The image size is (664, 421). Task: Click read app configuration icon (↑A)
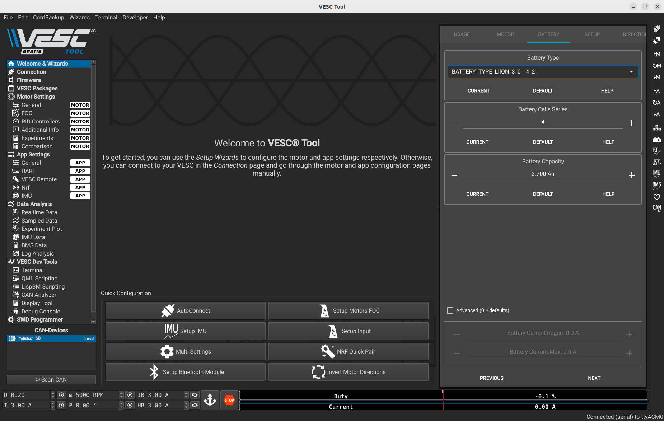657,91
